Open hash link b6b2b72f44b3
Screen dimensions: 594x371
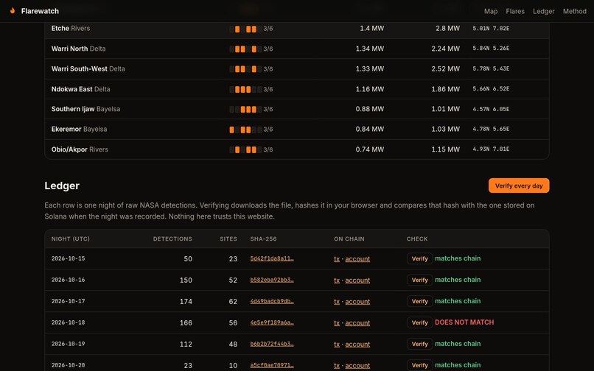tap(272, 344)
